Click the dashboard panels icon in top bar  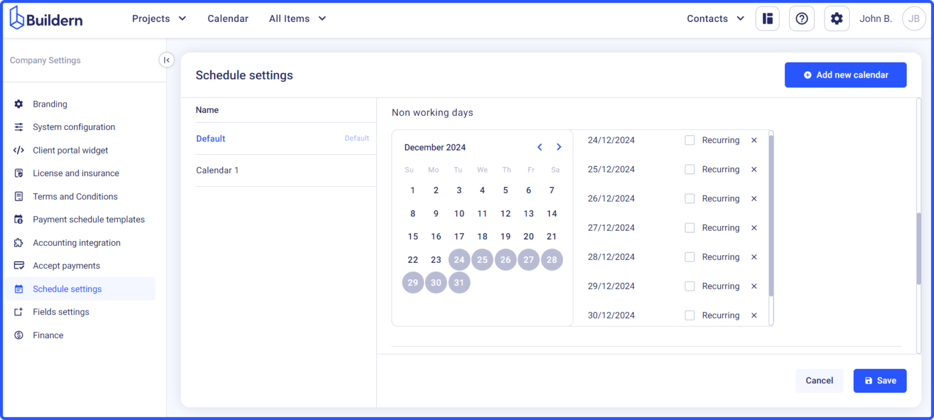(767, 18)
